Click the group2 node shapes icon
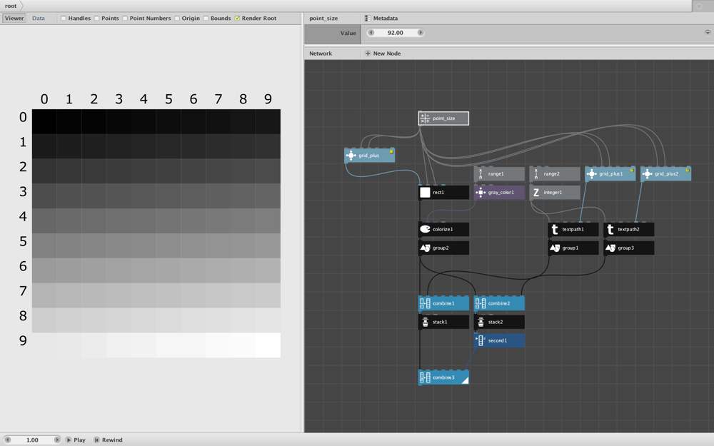 pyautogui.click(x=425, y=248)
